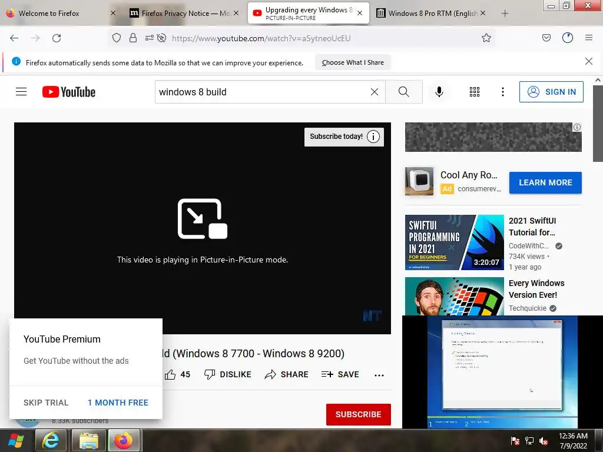Viewport: 603px width, 452px height.
Task: Reload the current YouTube page
Action: (57, 38)
